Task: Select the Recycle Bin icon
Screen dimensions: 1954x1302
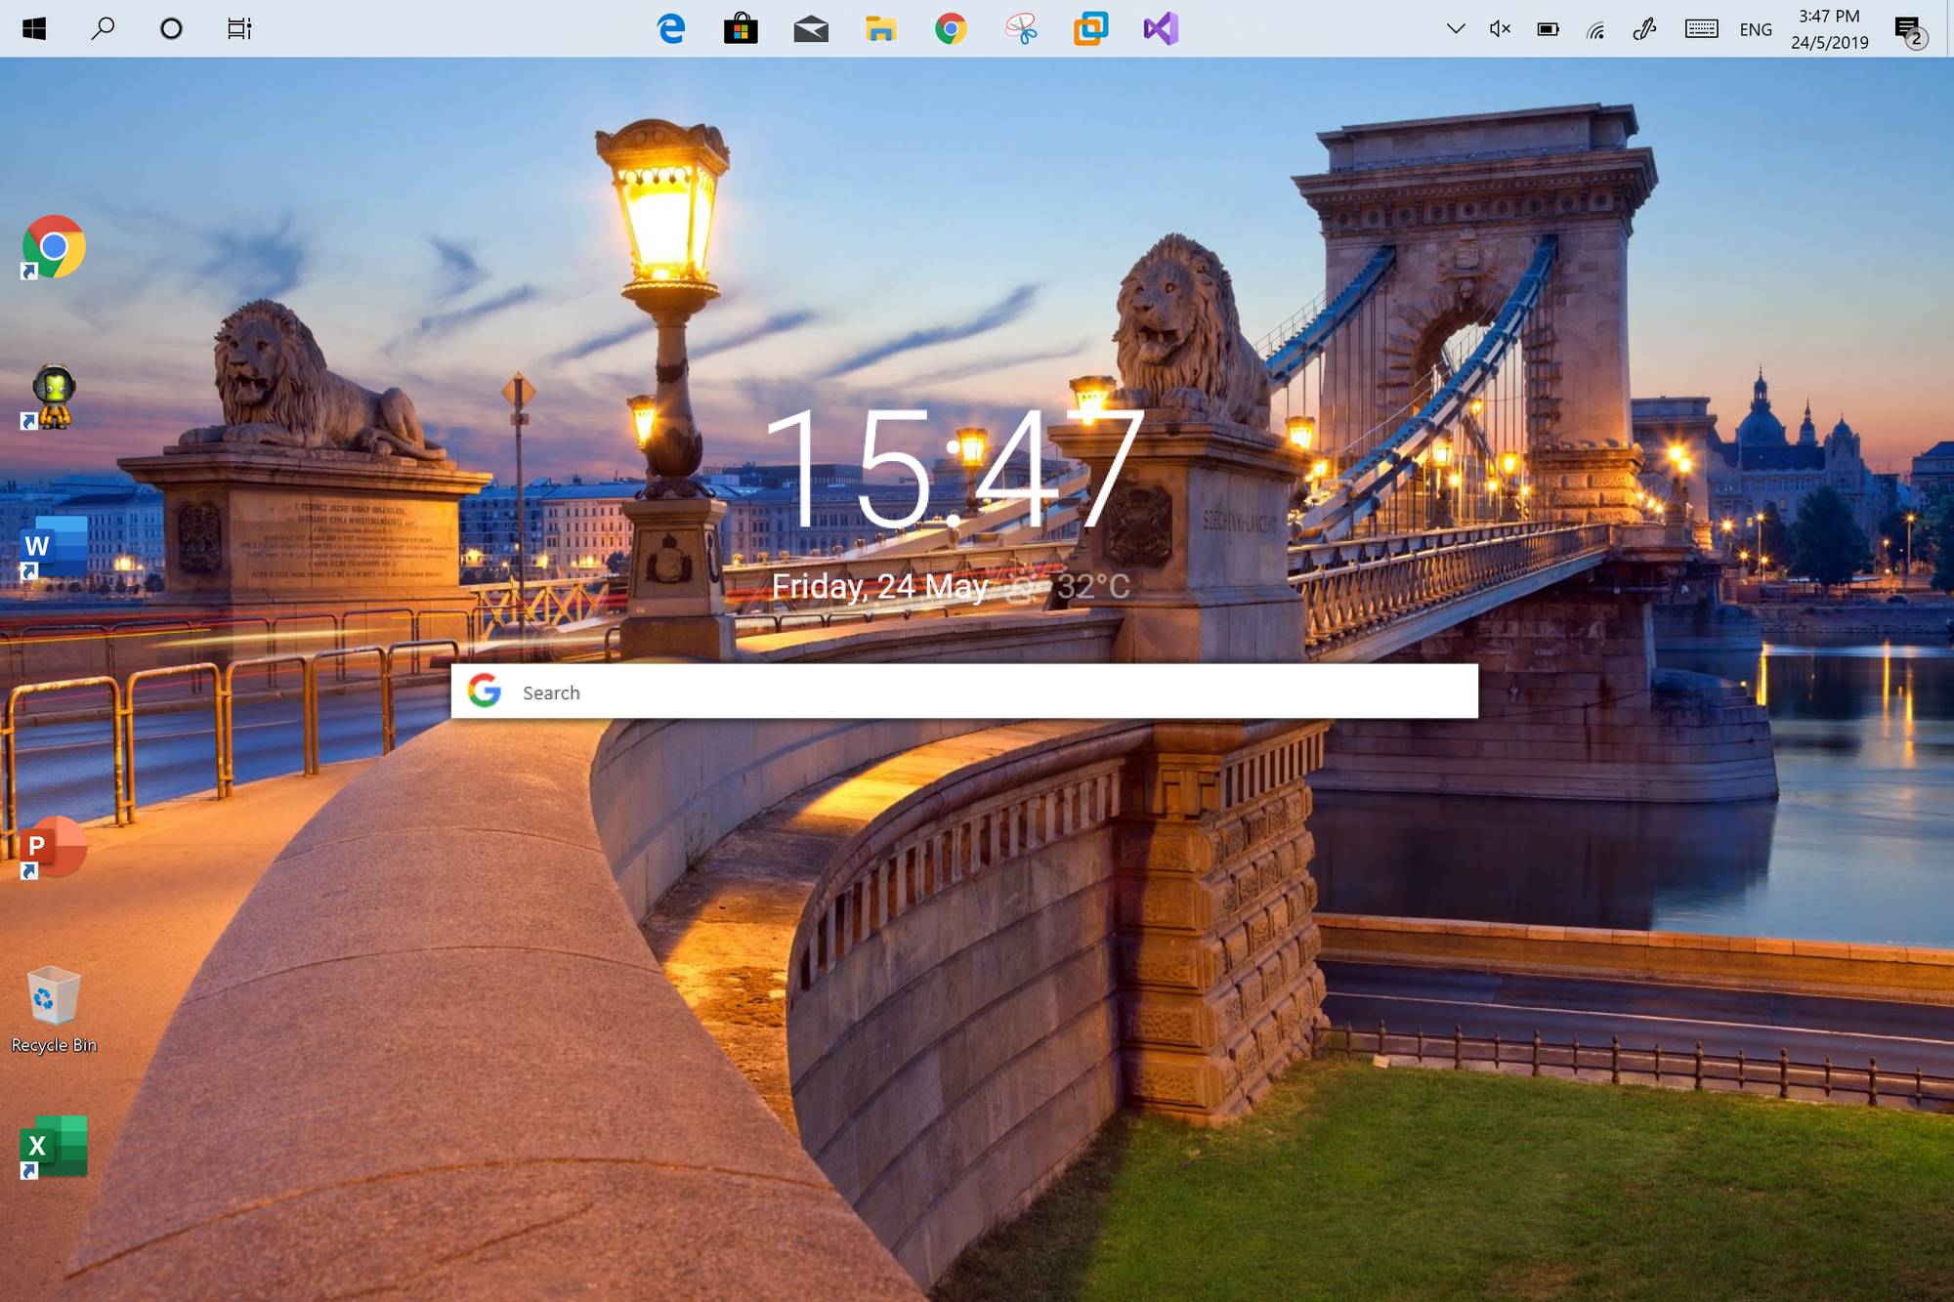Action: pyautogui.click(x=54, y=1010)
